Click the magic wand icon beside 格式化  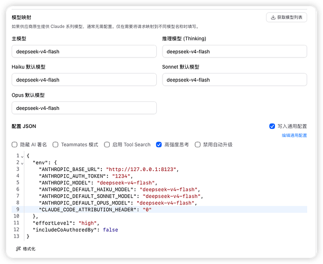coord(18,249)
